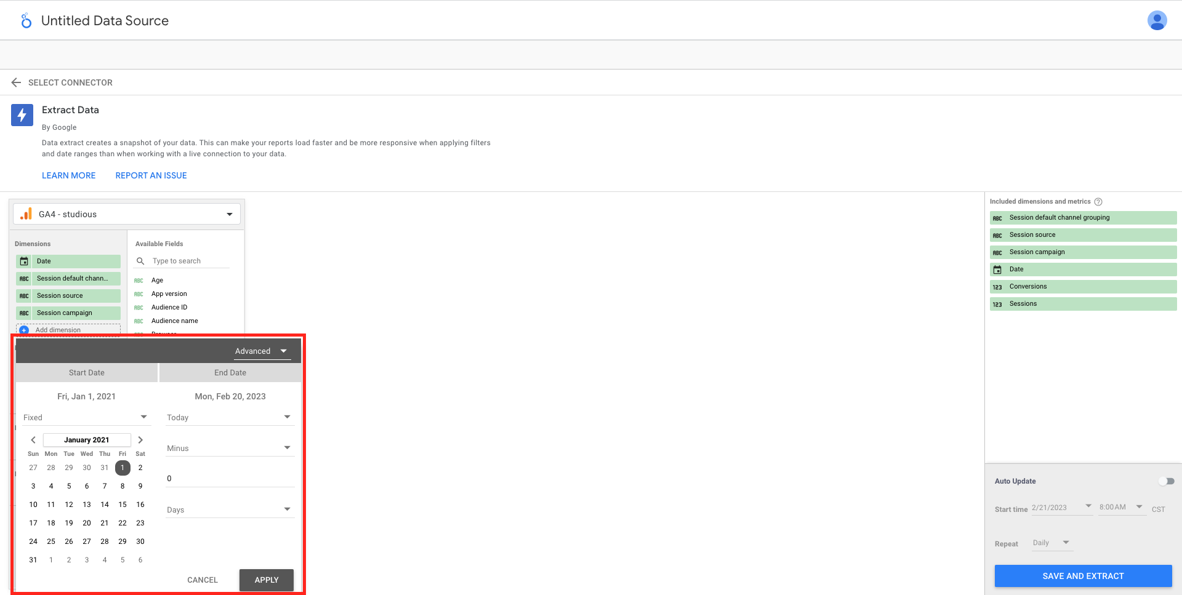The image size is (1182, 595).
Task: Go to next month in calendar
Action: pos(140,440)
